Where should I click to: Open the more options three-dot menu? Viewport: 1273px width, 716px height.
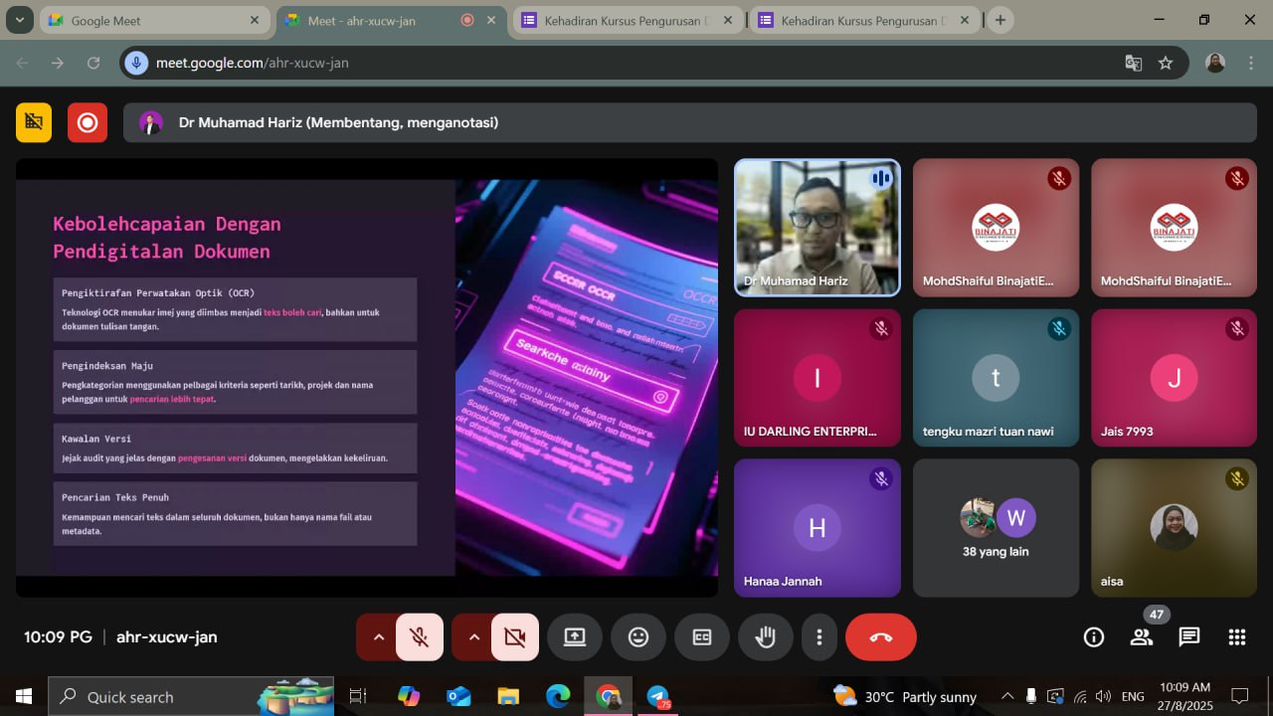tap(819, 637)
